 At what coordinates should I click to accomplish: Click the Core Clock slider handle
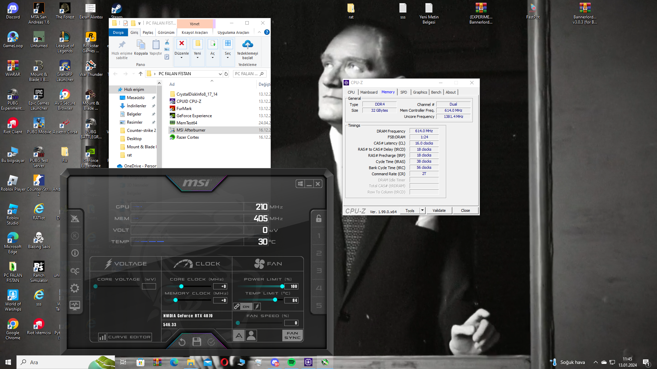pos(181,286)
